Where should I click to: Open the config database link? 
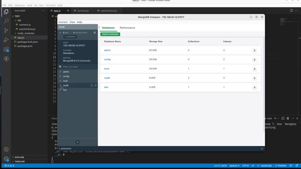pos(107,60)
